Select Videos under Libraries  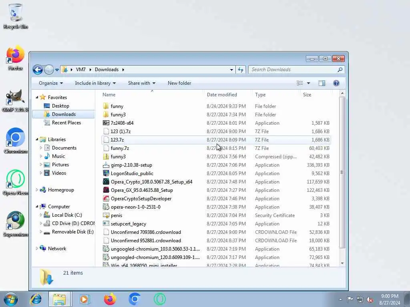pyautogui.click(x=59, y=173)
